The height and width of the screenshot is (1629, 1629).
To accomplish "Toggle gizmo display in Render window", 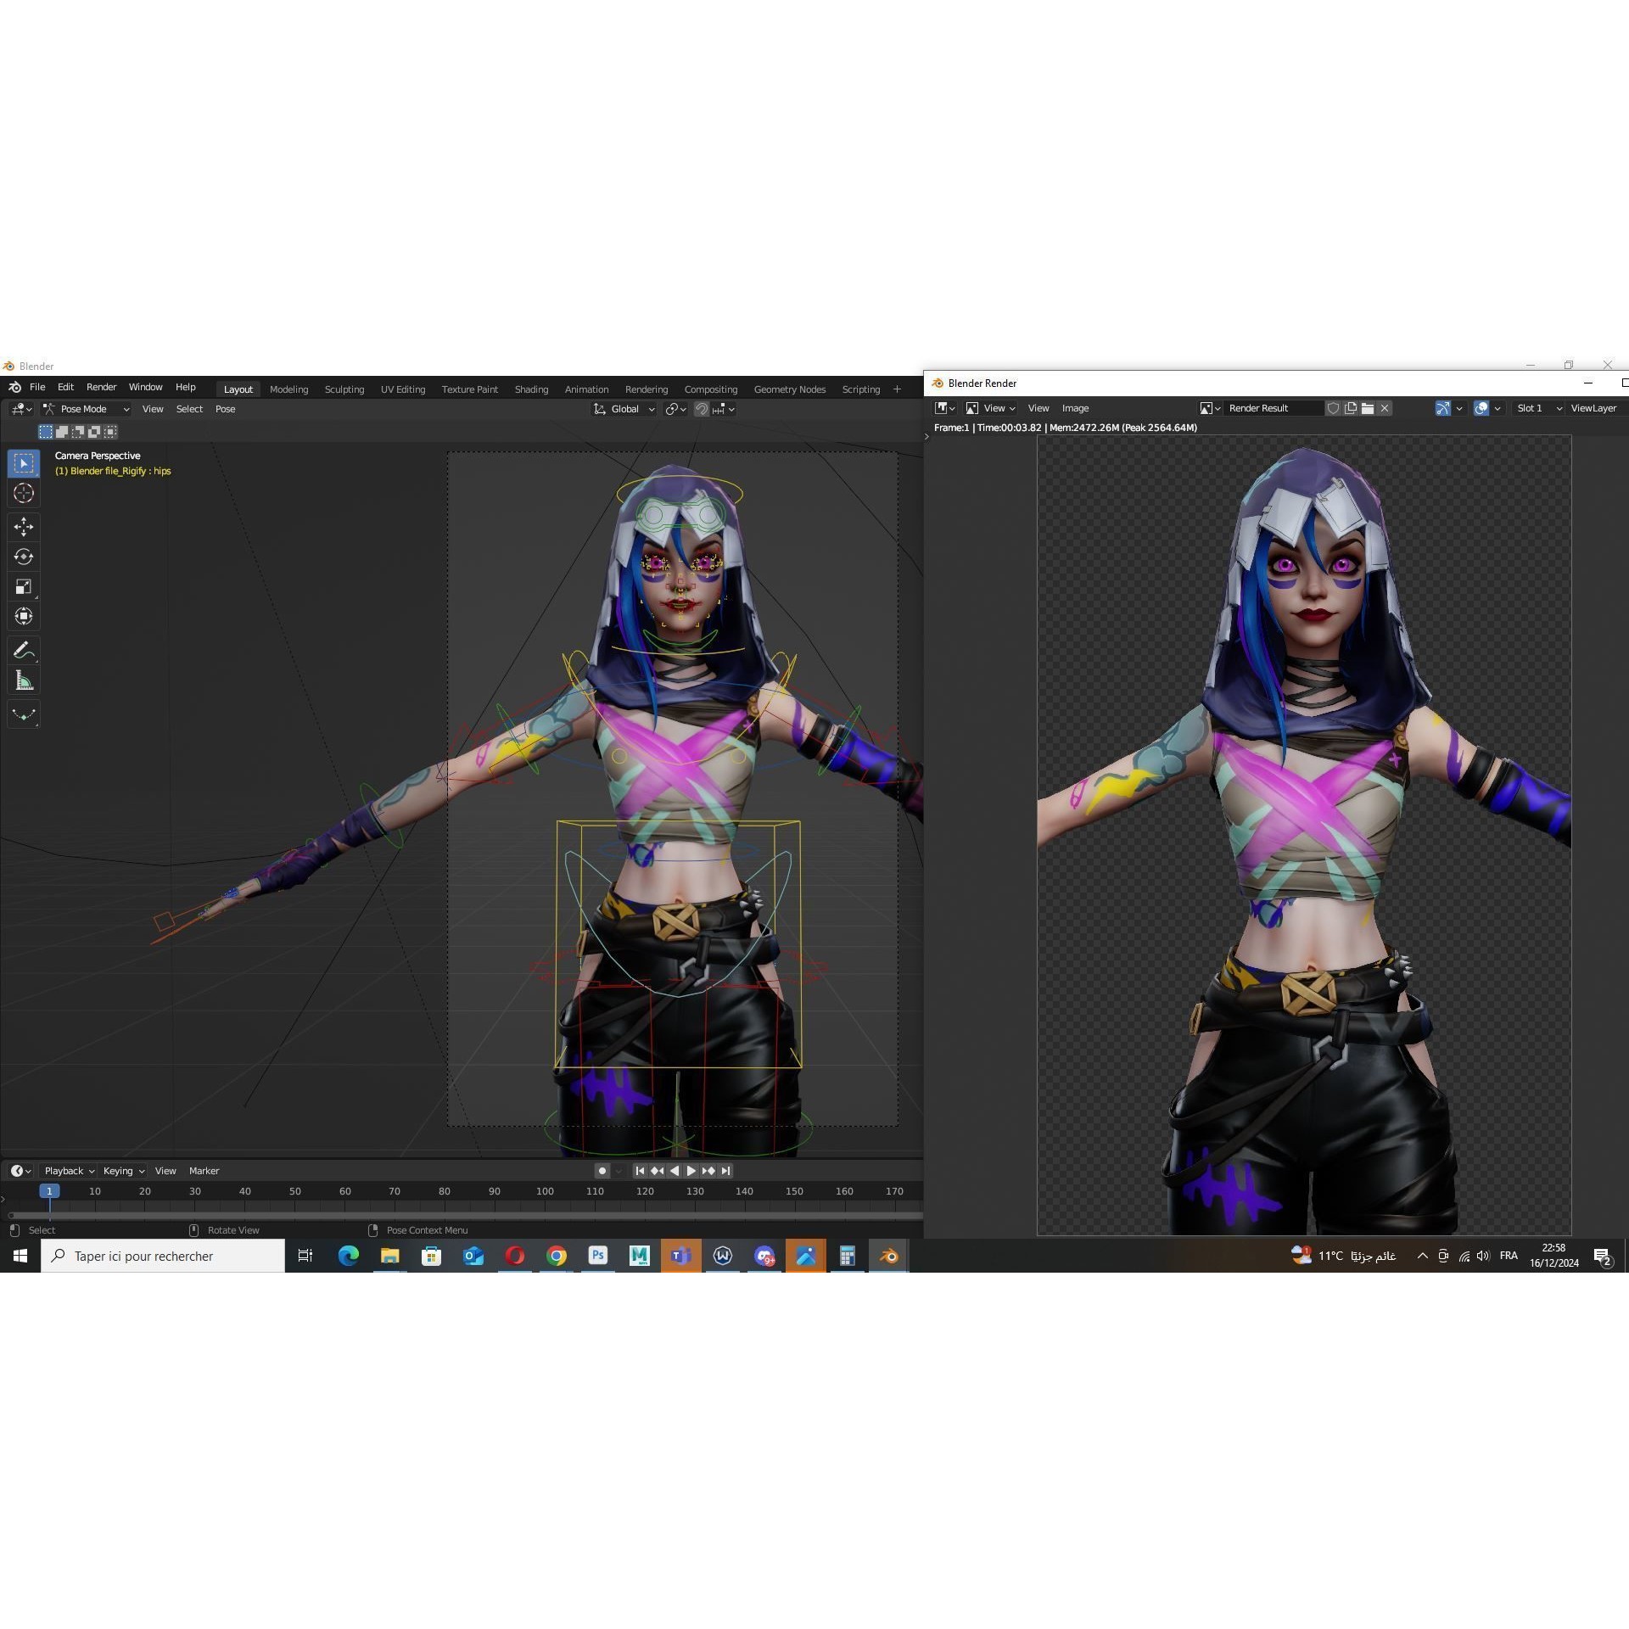I will pyautogui.click(x=1443, y=408).
